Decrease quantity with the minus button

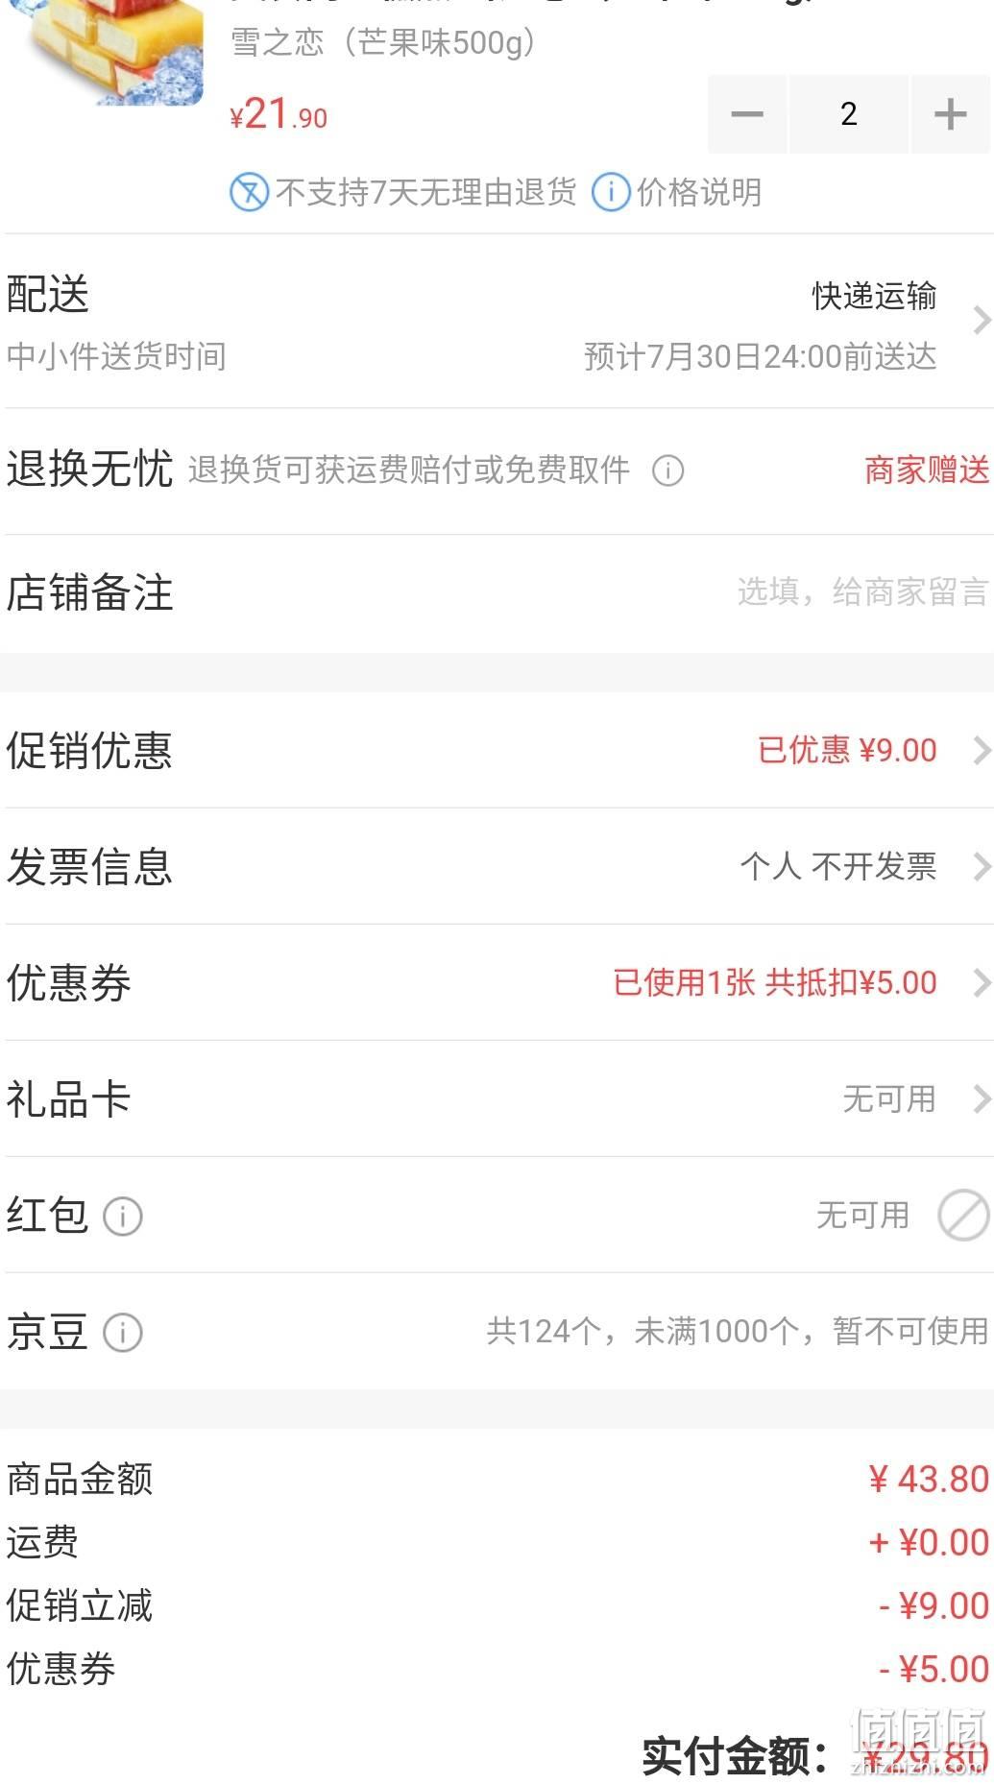[747, 114]
